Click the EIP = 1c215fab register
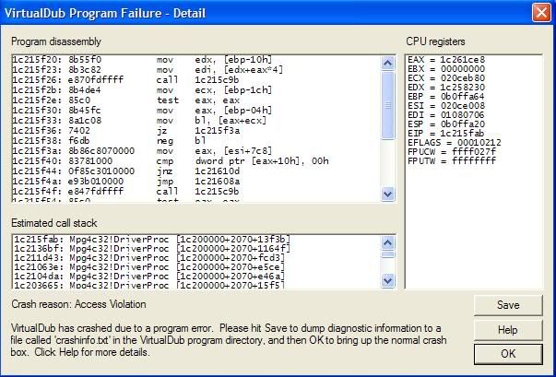The image size is (556, 377). point(446,134)
